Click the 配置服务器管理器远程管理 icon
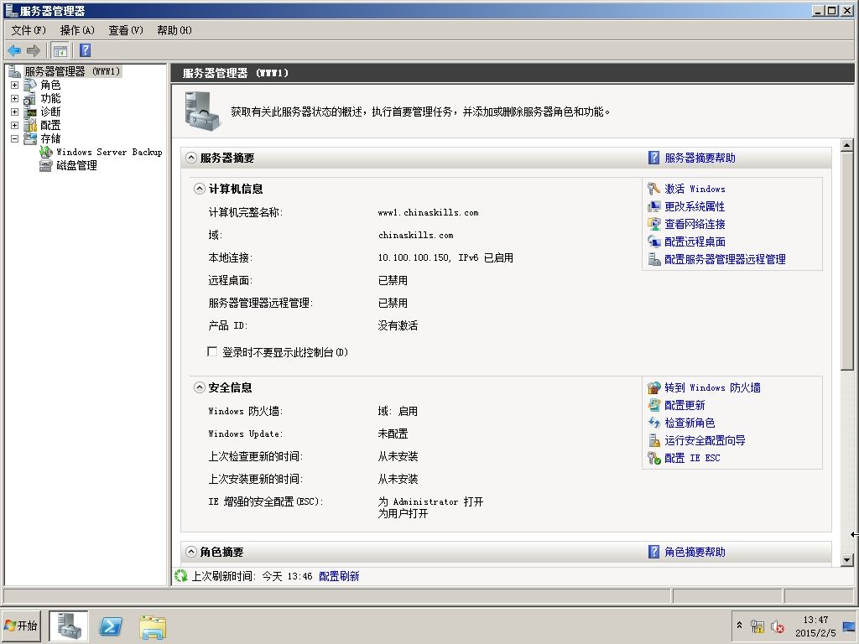This screenshot has width=859, height=644. [653, 259]
